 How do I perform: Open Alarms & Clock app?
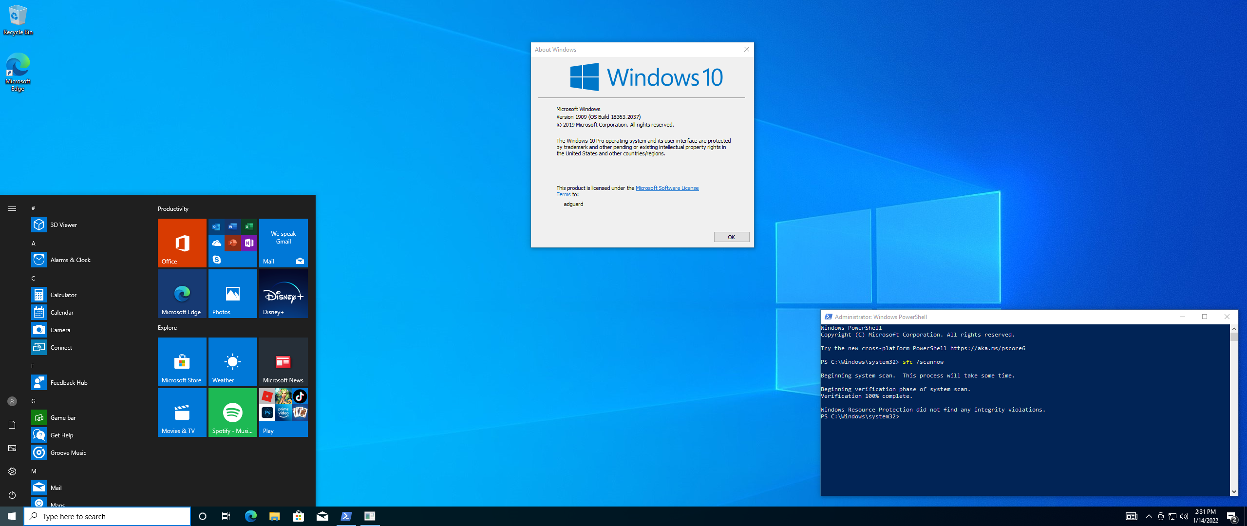click(88, 260)
